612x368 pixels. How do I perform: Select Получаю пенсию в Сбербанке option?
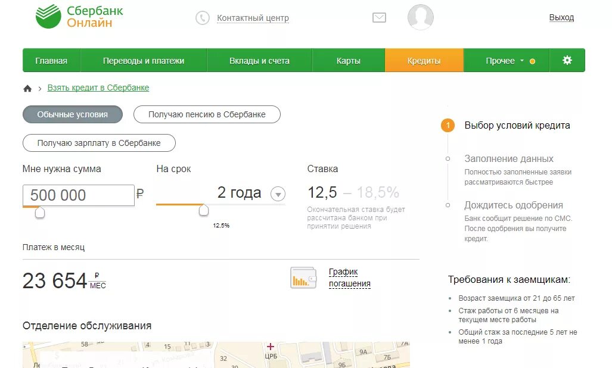pyautogui.click(x=207, y=114)
